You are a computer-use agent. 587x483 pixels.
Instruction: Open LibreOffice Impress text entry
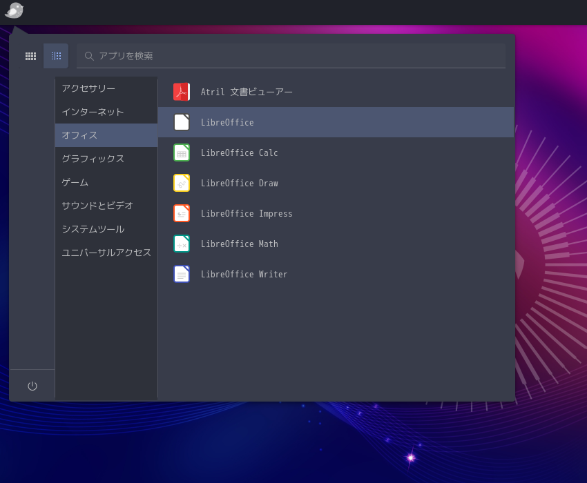[247, 214]
